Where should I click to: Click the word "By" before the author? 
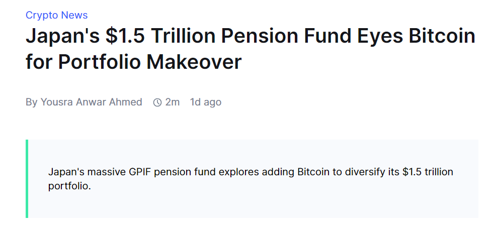pyautogui.click(x=31, y=102)
